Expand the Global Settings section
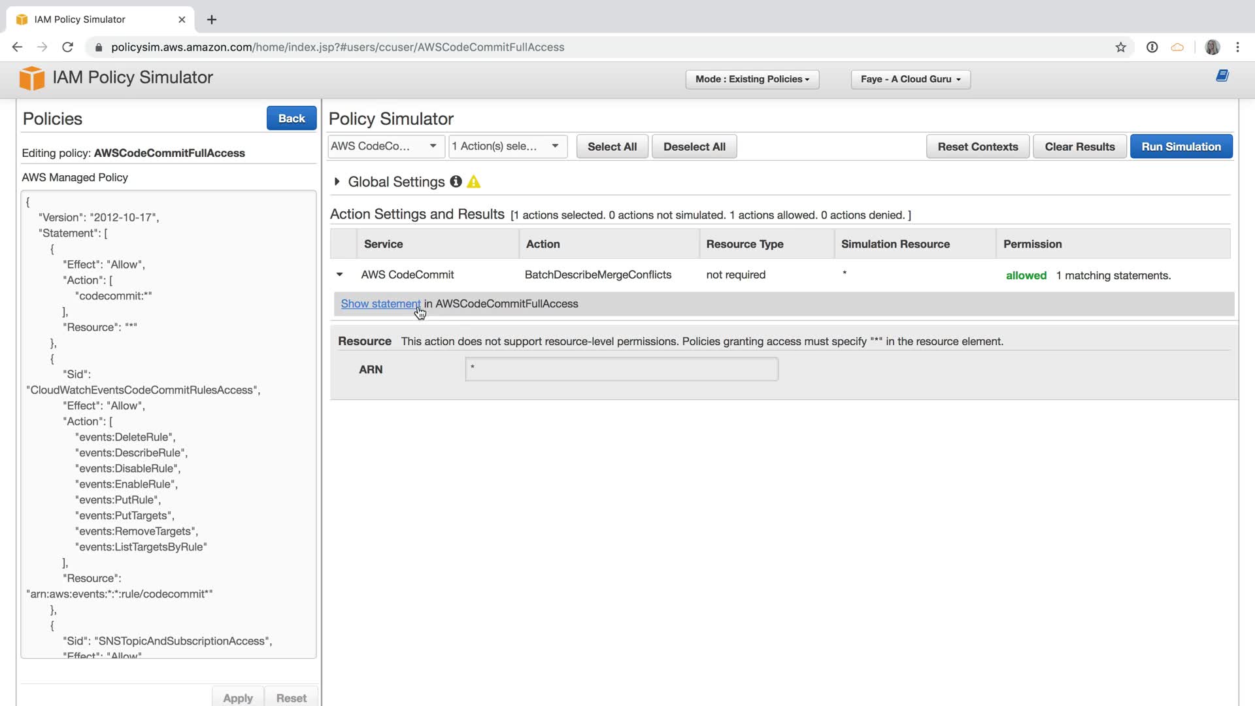 coord(337,182)
